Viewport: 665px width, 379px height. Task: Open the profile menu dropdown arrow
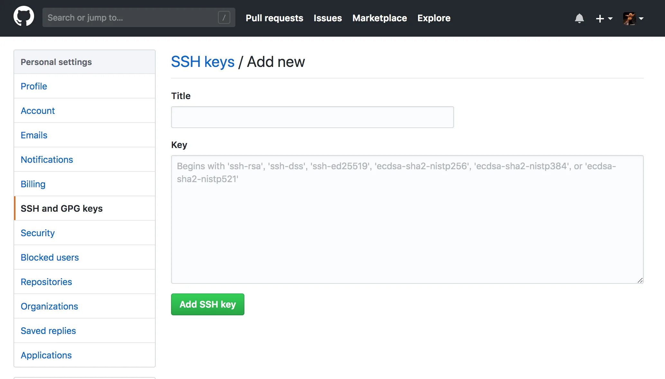click(641, 19)
